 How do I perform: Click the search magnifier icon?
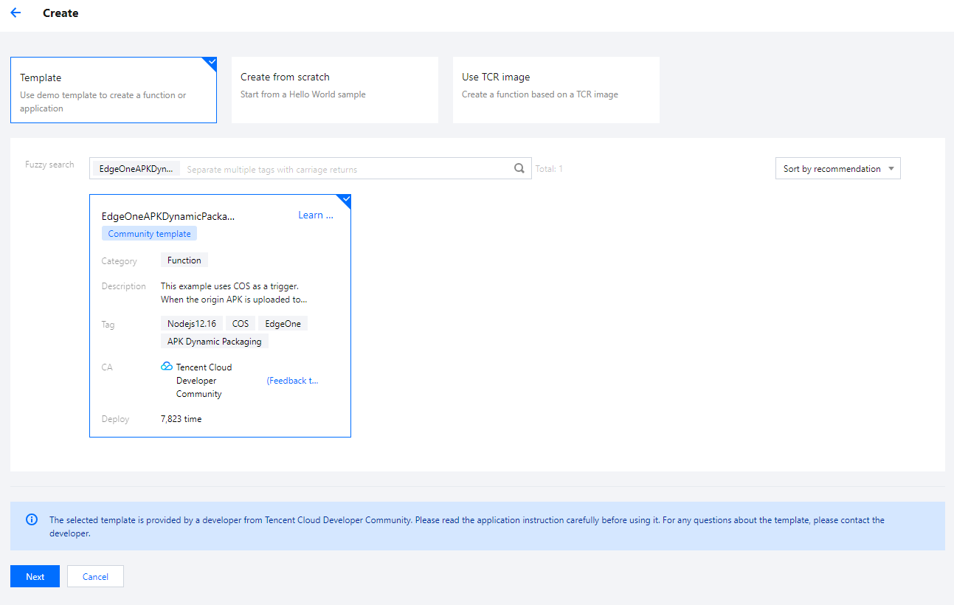coord(519,168)
